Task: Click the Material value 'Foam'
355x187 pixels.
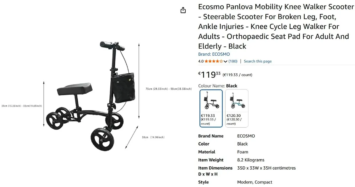Action: pyautogui.click(x=243, y=152)
